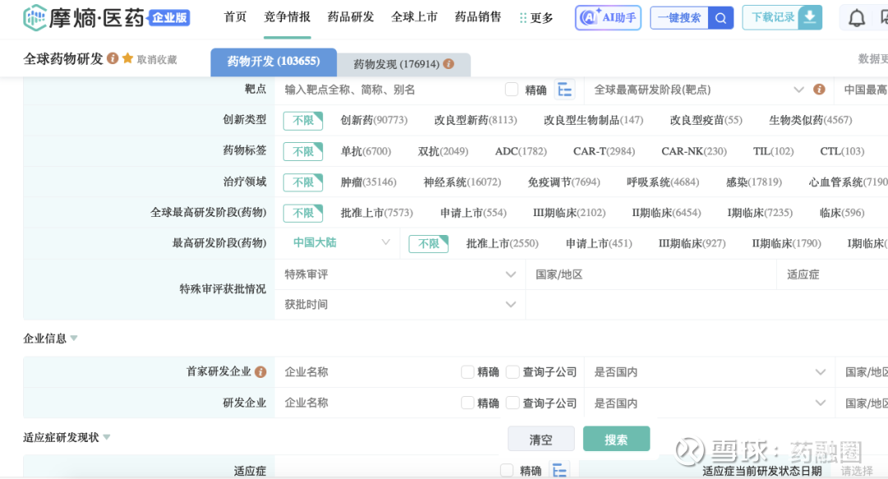Open 是否国内 dropdown for 研发企业
This screenshot has width=888, height=479.
click(x=709, y=403)
